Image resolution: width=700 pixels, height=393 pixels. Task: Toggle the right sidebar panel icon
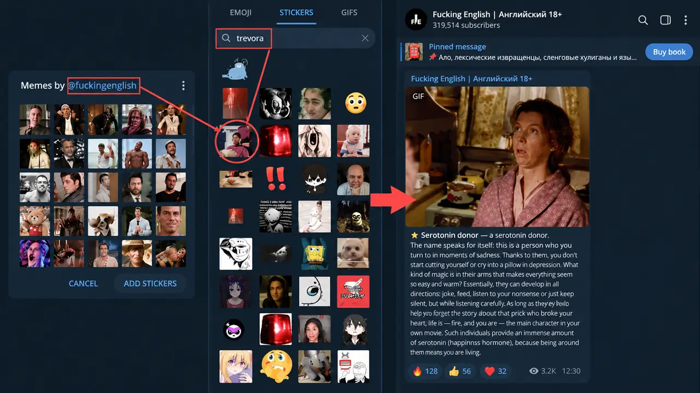(666, 20)
